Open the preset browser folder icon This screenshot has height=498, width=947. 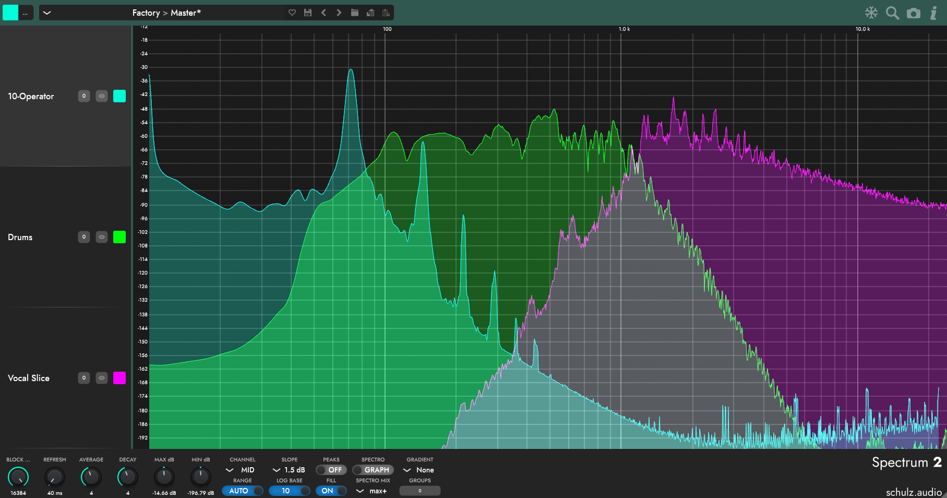tap(355, 13)
